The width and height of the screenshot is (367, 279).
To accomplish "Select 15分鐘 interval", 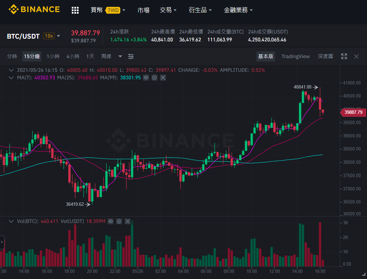I will (x=32, y=56).
